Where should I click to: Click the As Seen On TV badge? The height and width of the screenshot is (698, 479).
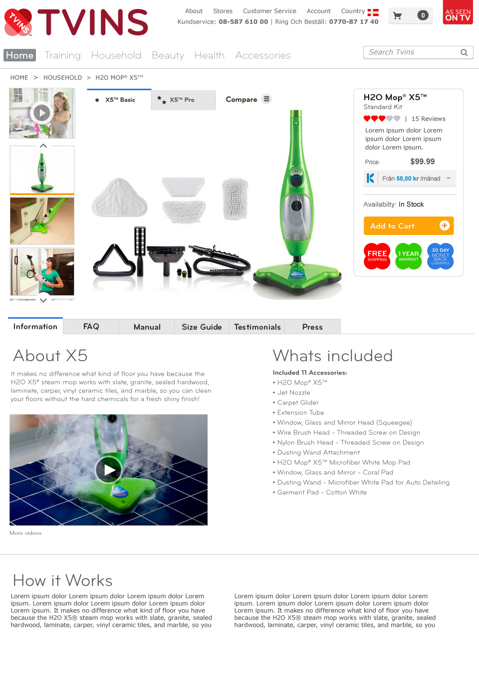pos(458,12)
